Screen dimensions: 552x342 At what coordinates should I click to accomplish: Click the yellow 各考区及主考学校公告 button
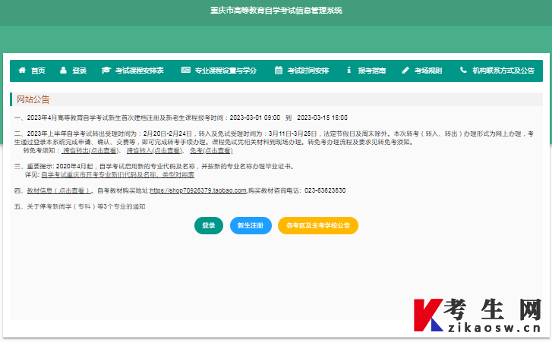click(318, 225)
